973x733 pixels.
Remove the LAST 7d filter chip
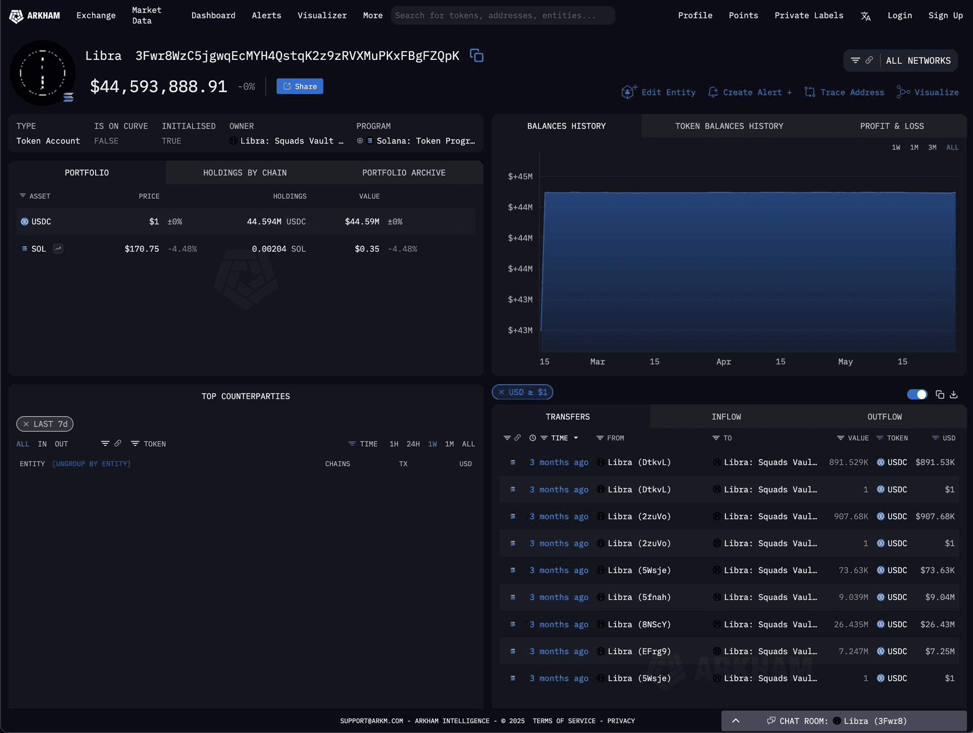(26, 424)
